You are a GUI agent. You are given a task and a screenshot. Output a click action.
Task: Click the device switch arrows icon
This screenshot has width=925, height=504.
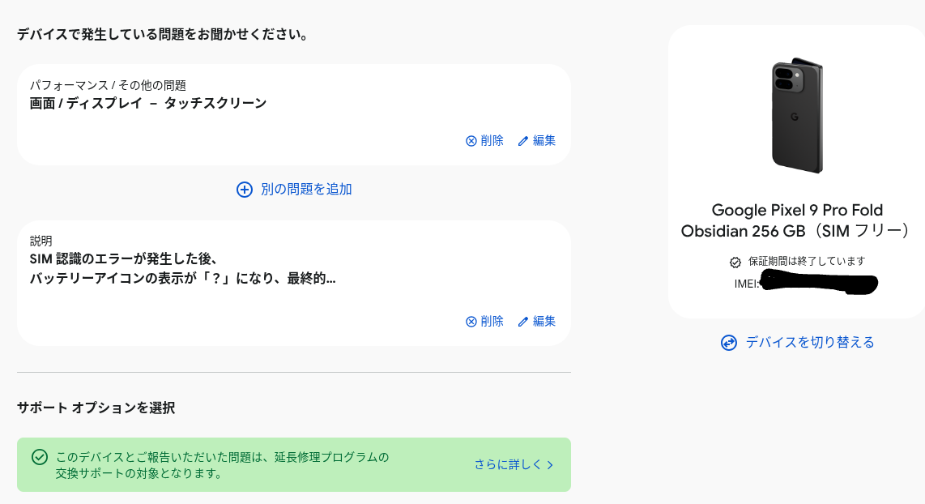729,343
